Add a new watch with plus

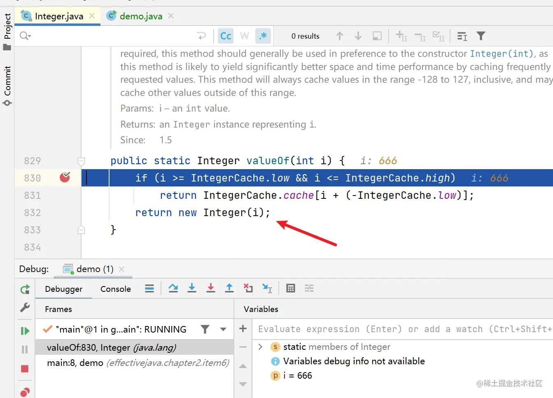pyautogui.click(x=243, y=328)
